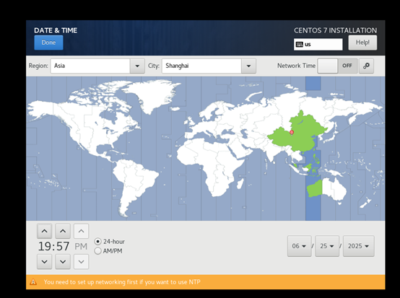Open the day dropdown showing 25
Viewport: 400px width, 298px height.
327,246
